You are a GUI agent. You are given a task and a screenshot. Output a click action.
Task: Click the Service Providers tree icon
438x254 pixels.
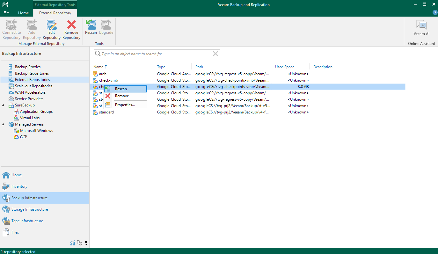pyautogui.click(x=11, y=99)
